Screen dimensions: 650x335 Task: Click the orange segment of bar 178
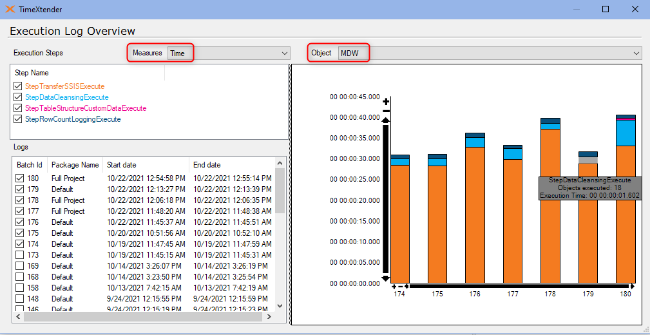[550, 206]
